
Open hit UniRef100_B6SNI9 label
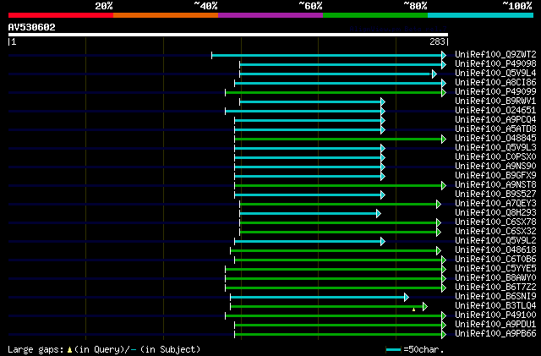495,297
